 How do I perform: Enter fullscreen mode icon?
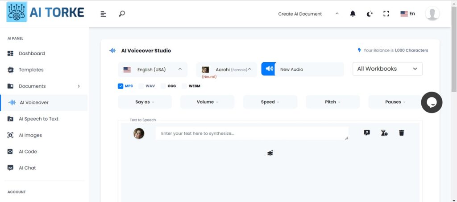pos(386,14)
